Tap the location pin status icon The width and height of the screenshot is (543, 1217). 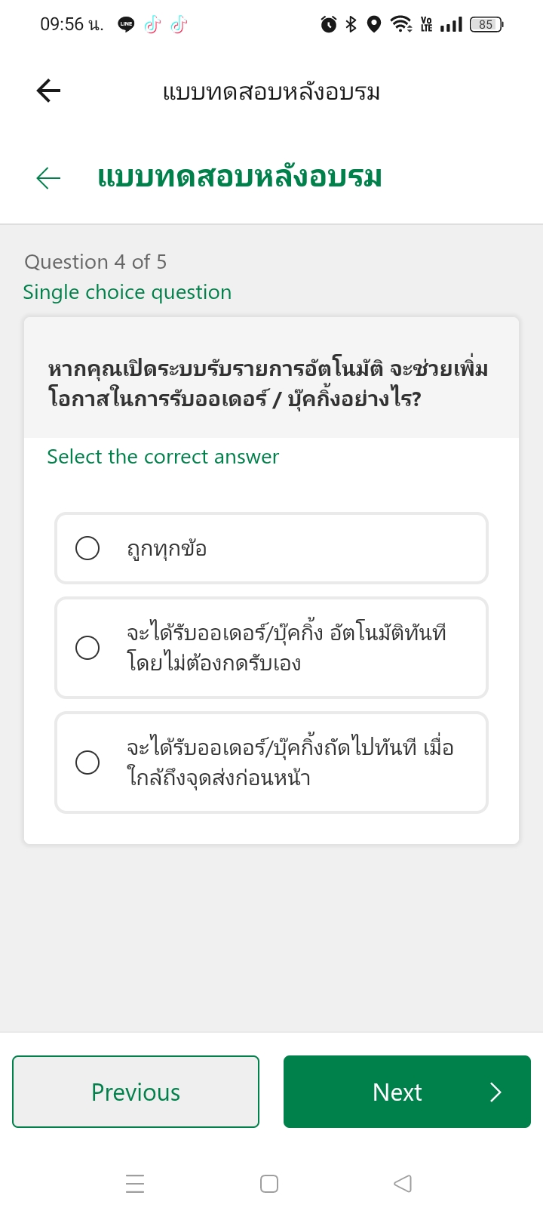click(374, 25)
